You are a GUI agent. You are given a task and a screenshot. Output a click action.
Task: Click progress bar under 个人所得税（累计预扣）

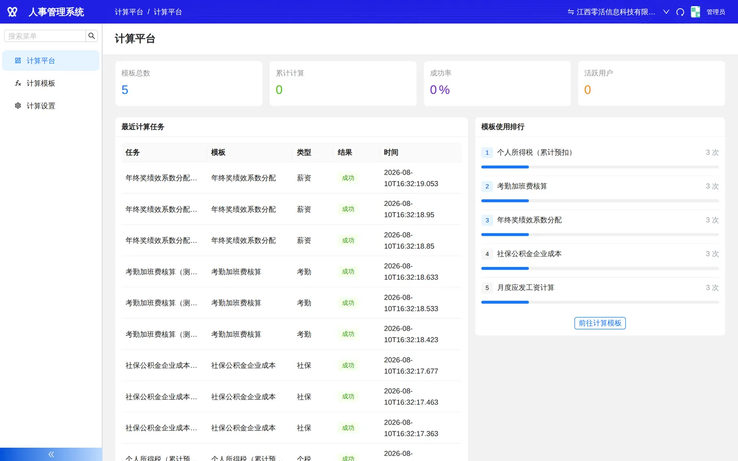click(600, 167)
